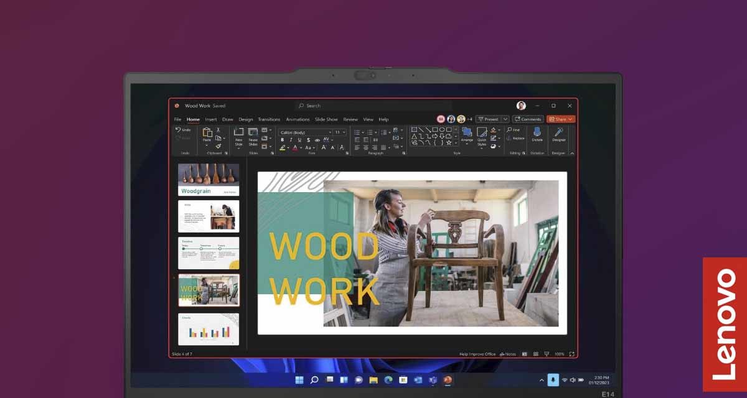
Task: Open the Calibri (Body) font dropdown
Action: [305, 132]
